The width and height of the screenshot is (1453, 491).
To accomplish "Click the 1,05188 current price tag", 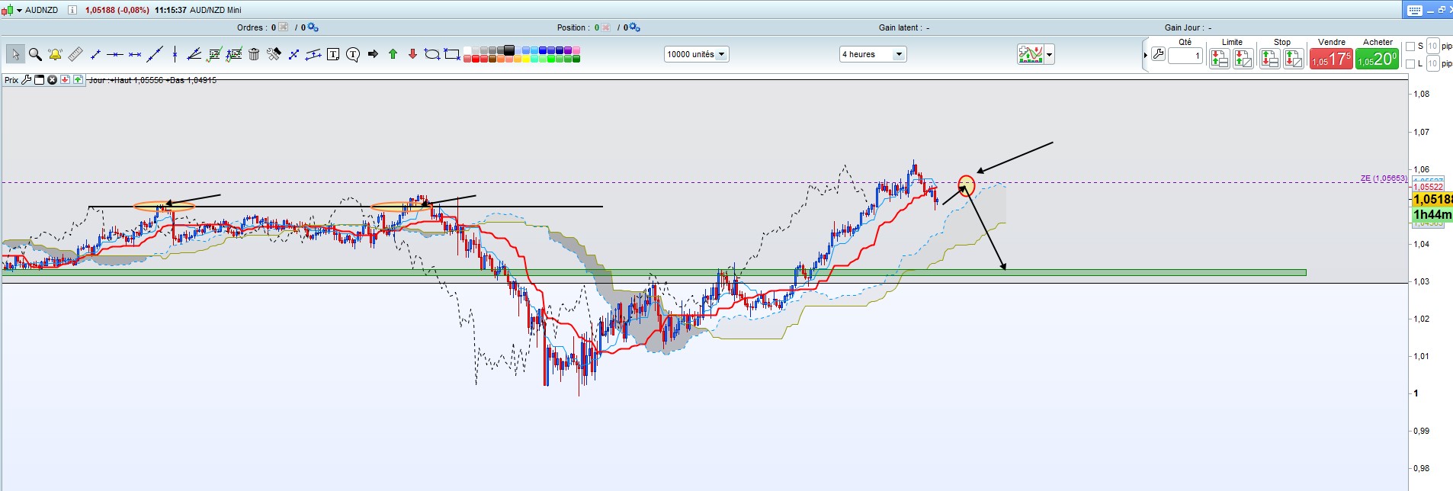I will click(1432, 199).
